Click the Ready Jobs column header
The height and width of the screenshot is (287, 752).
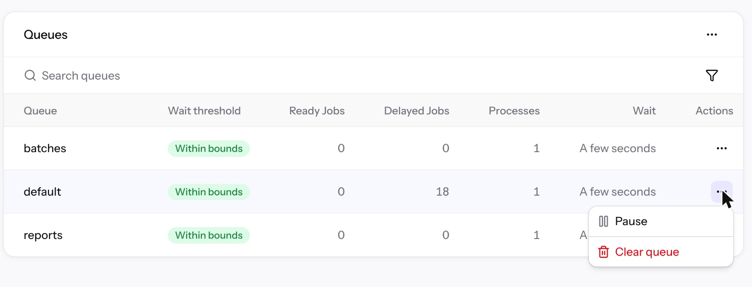(x=317, y=111)
